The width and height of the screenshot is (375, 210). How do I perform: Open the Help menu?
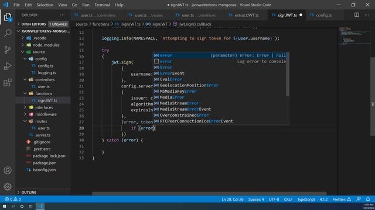click(119, 5)
